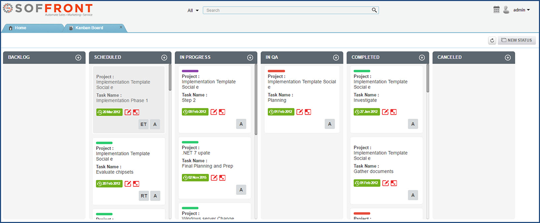Screen dimensions: 540x223
Task: Click the A assignee on Investigate card
Action: coord(413,124)
